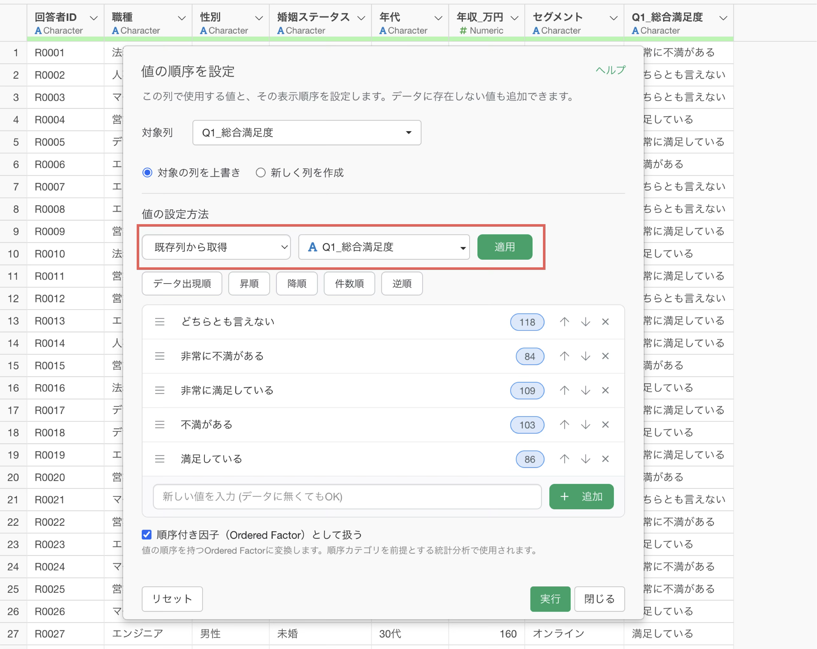Select cell R0027 in the table

click(x=65, y=634)
